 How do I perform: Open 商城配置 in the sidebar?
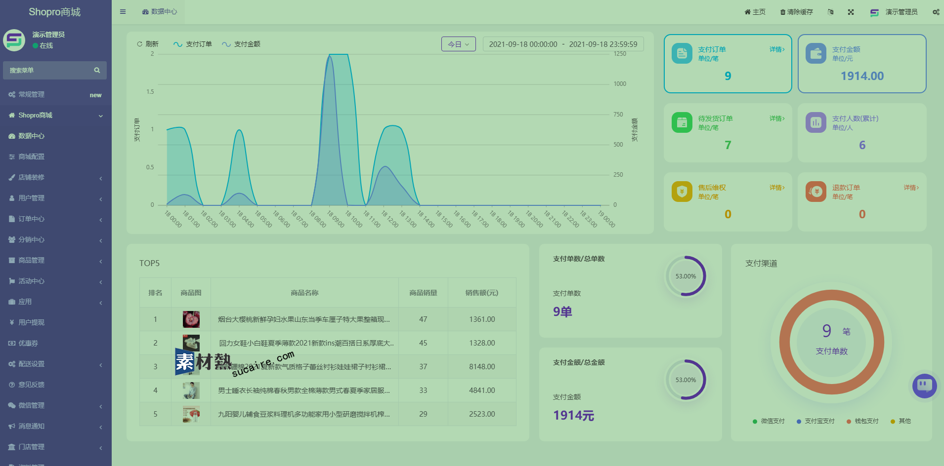coord(32,156)
